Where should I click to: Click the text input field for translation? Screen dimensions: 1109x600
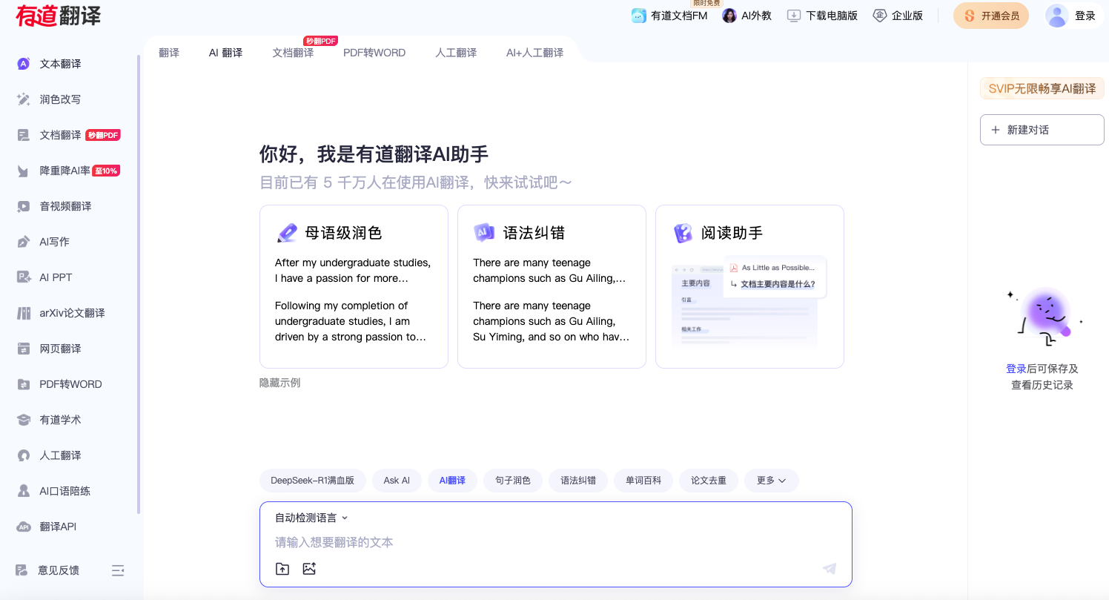(556, 543)
